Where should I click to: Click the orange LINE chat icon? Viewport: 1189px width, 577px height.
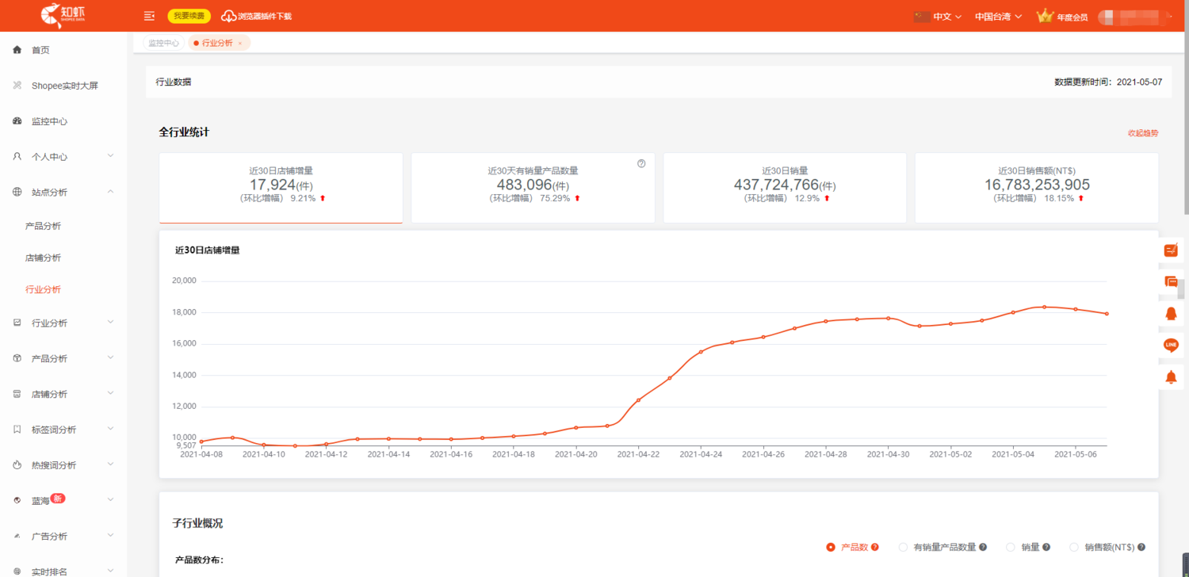click(x=1171, y=345)
